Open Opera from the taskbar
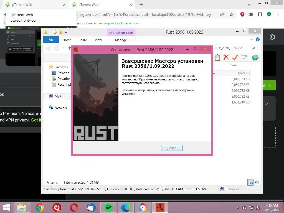The width and height of the screenshot is (284, 213). [x=74, y=207]
